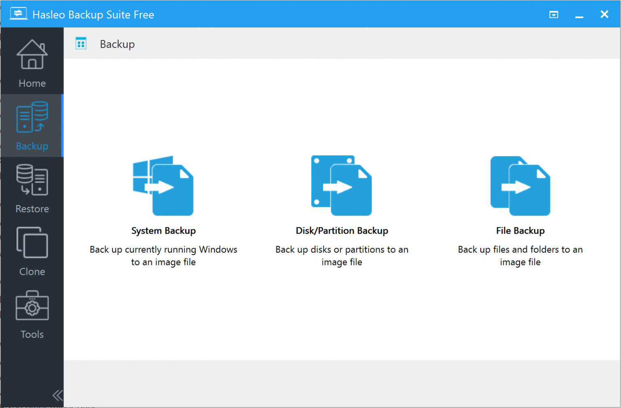This screenshot has width=621, height=408.
Task: Open Disk/Partition Backup via its icon
Action: (x=342, y=186)
